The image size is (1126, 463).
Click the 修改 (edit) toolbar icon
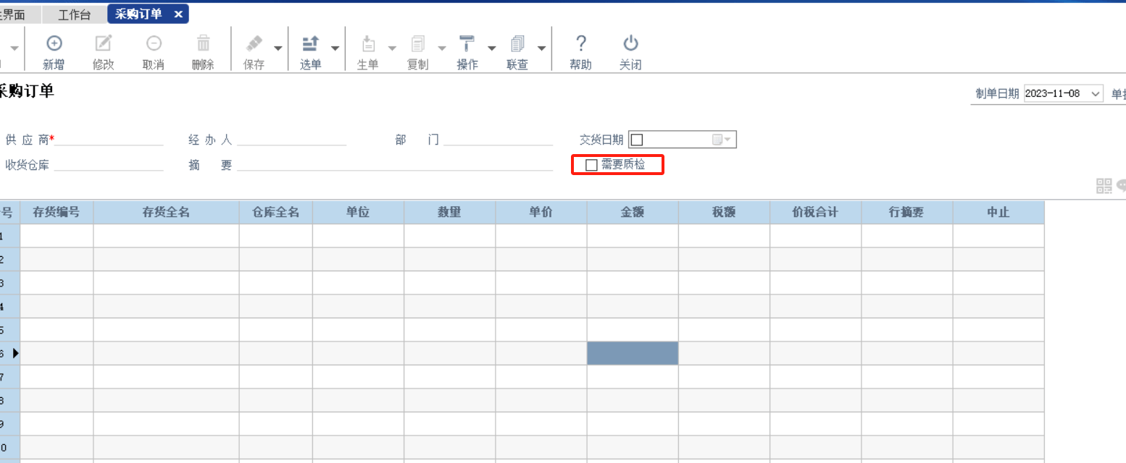tap(104, 43)
